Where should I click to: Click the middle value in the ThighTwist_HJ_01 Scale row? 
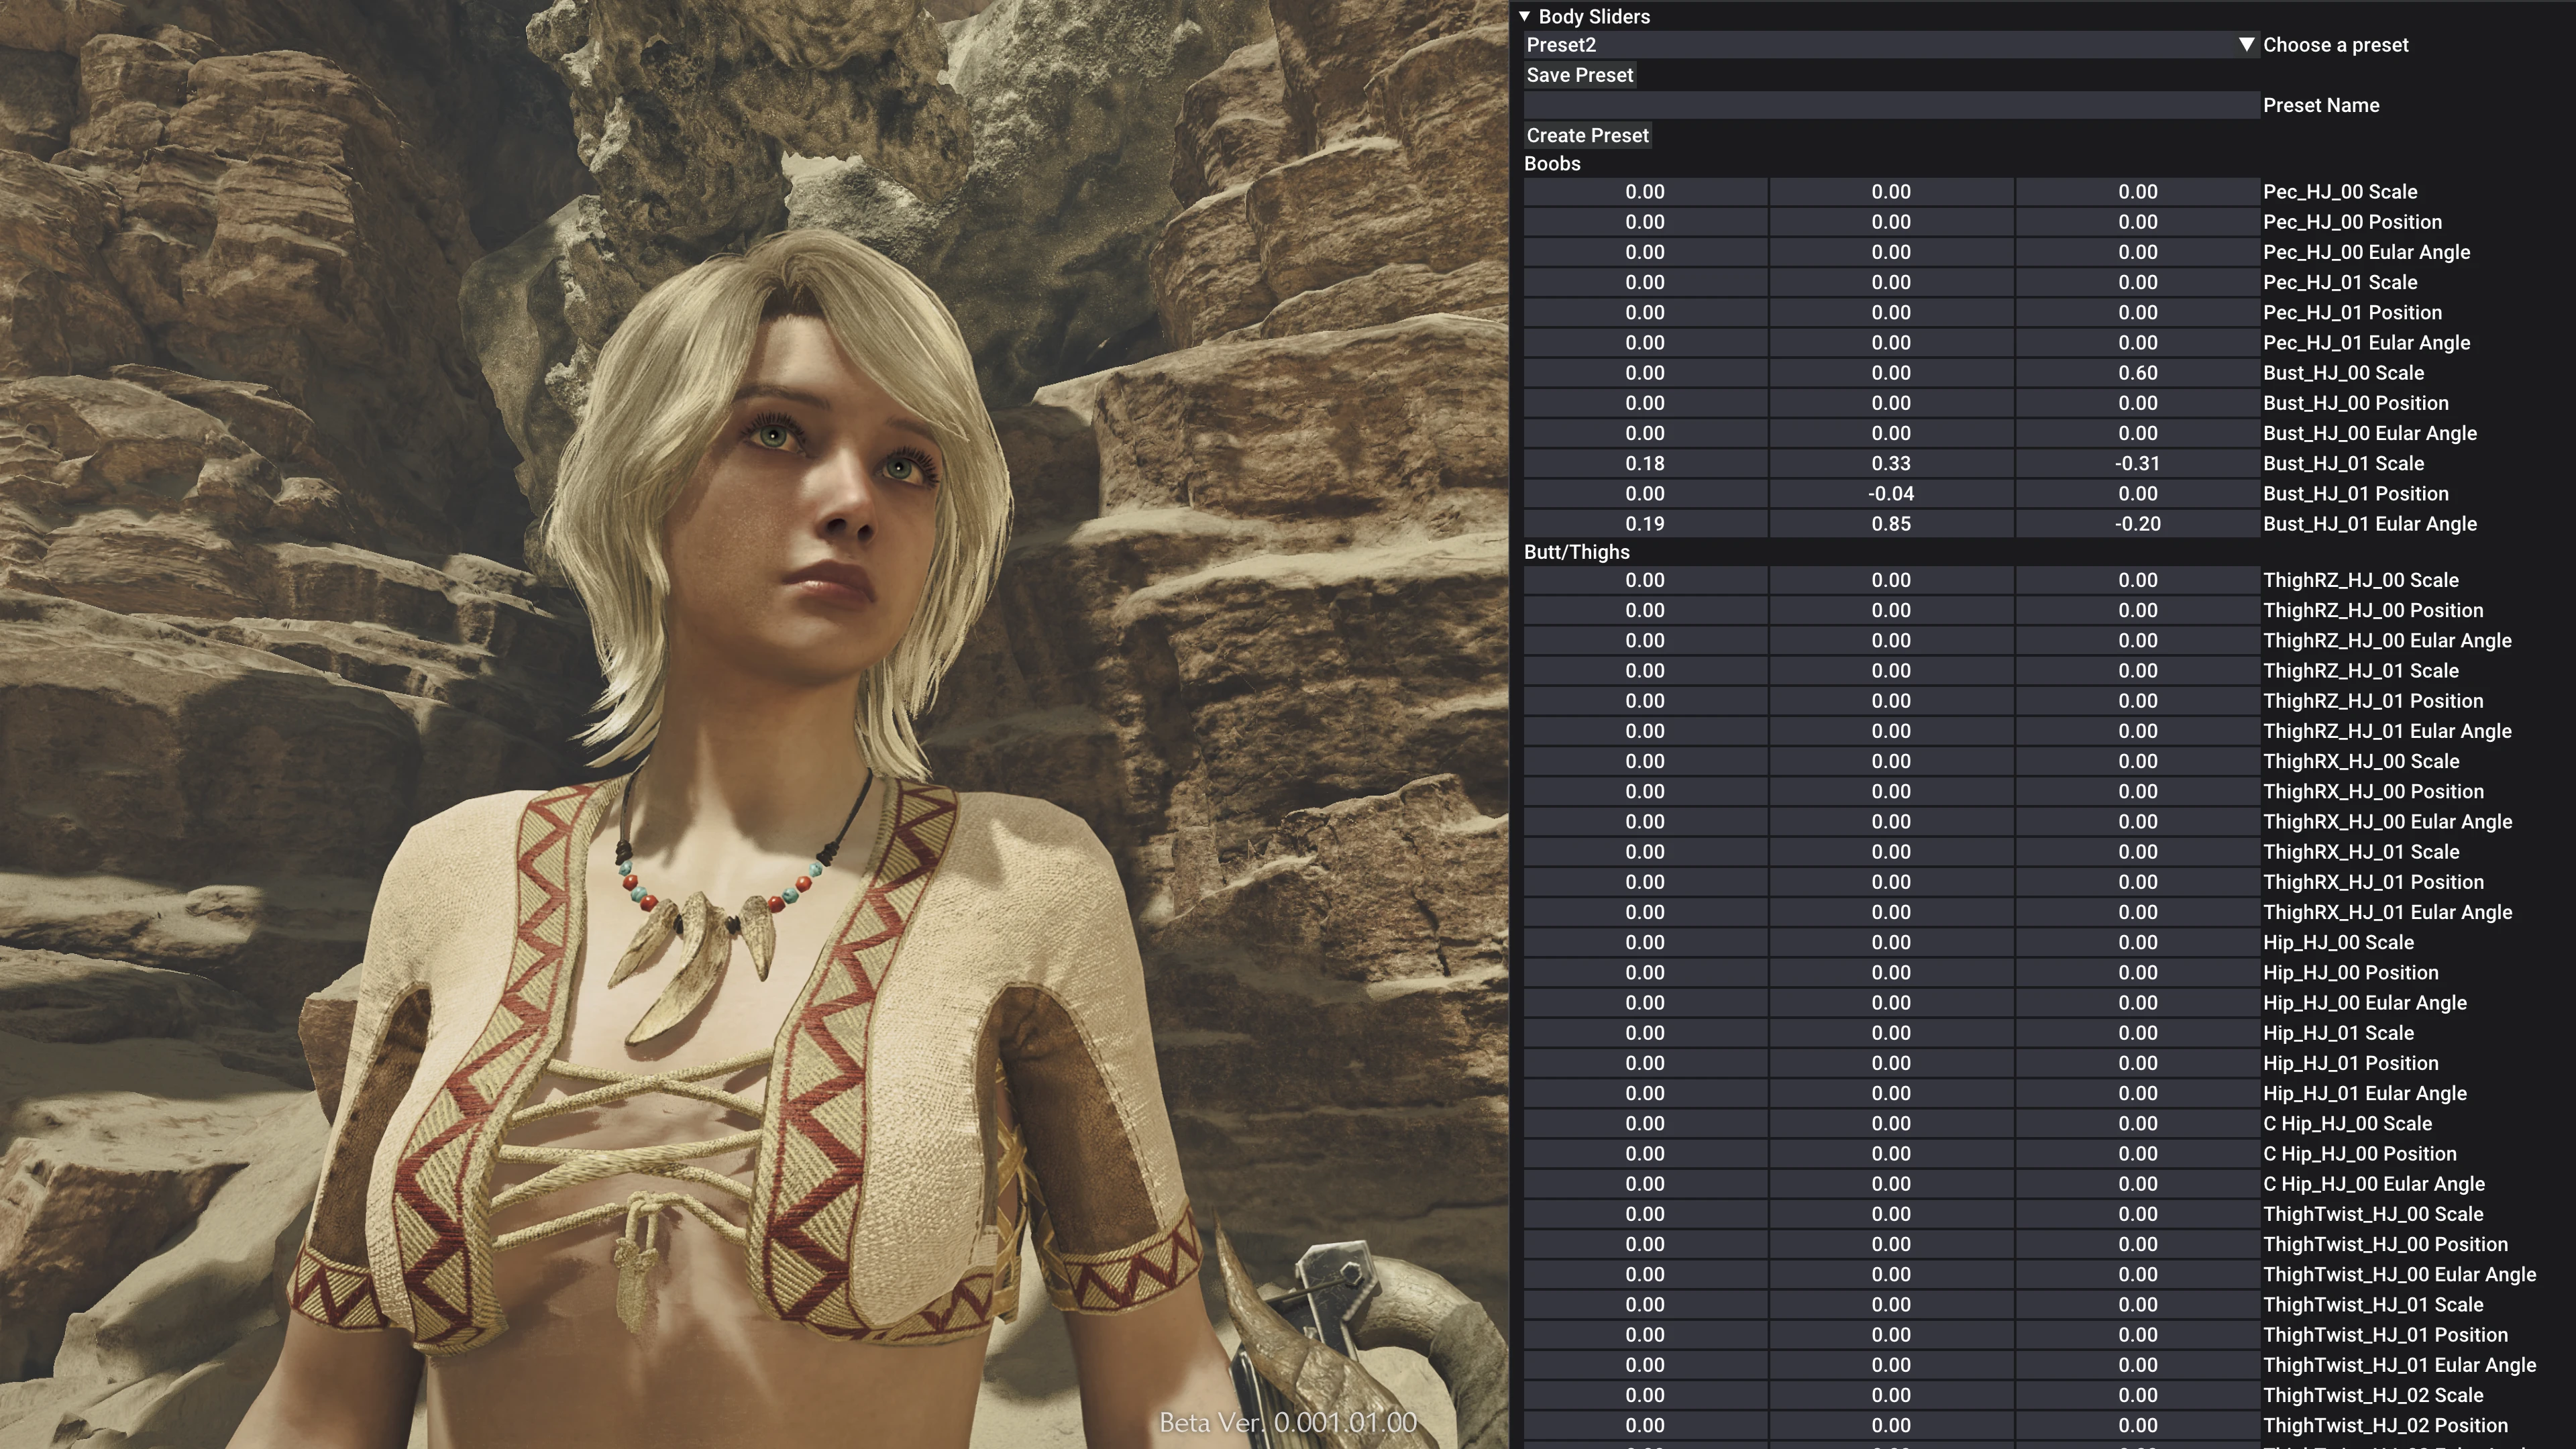[1890, 1304]
